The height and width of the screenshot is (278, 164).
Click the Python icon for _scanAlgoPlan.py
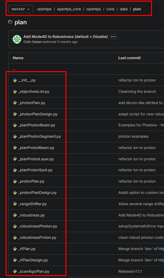coord(15,271)
